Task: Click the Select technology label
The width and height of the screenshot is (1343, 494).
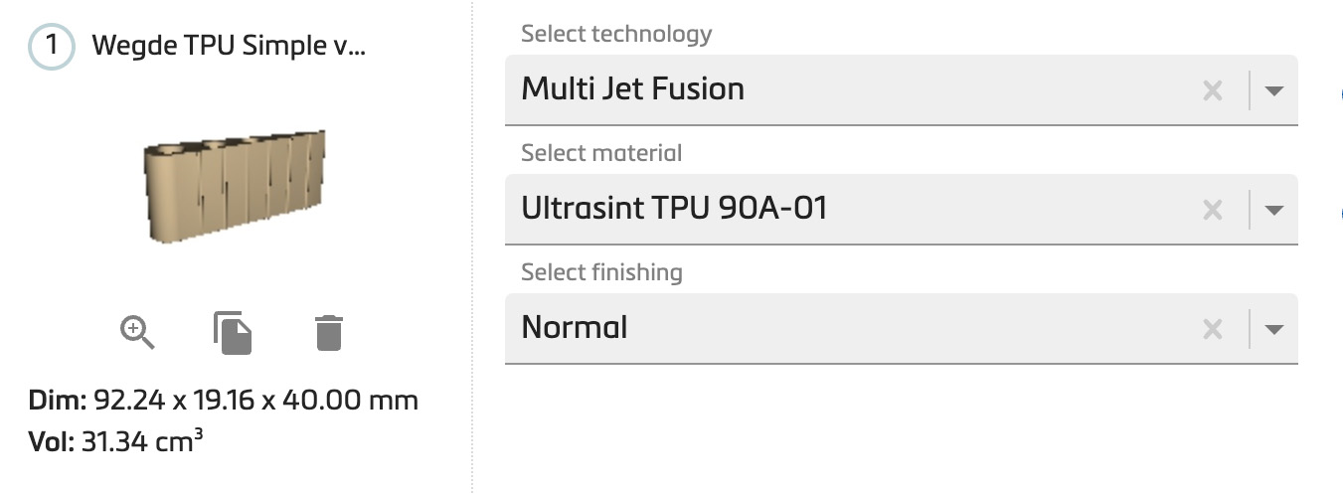Action: 616,34
